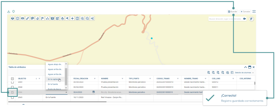The width and height of the screenshot is (275, 107).
Task: Open the CODIGO_TRAMO column filter
Action: coord(178,79)
